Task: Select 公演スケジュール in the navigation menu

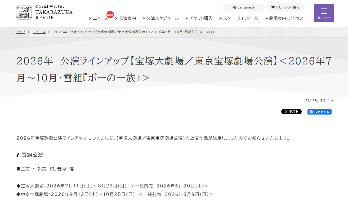Action: (162, 18)
